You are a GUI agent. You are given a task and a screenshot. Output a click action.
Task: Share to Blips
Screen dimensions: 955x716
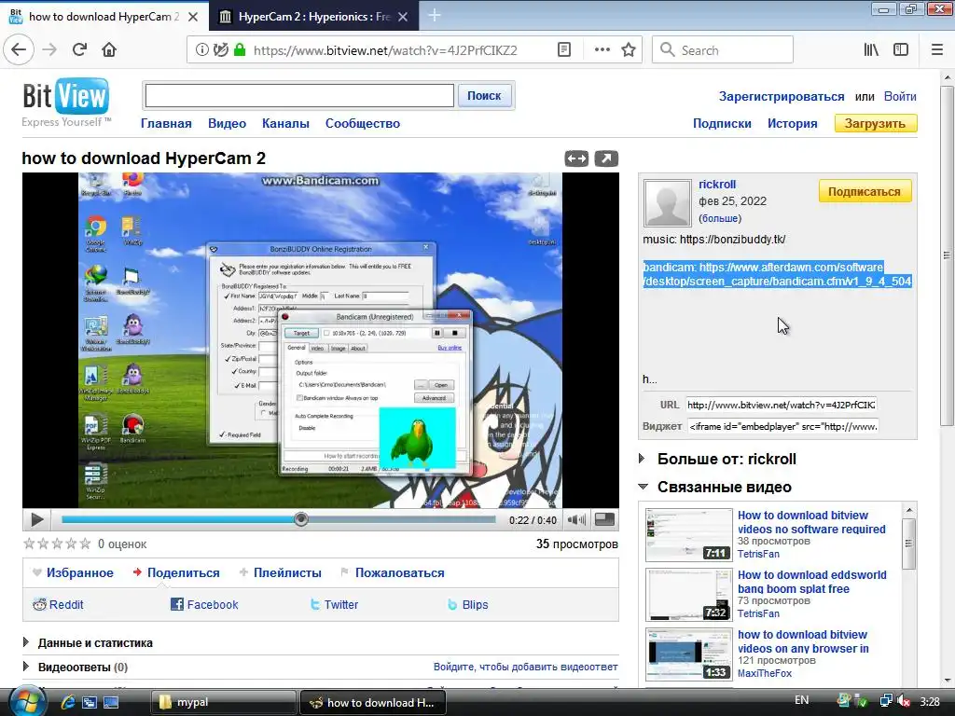(468, 604)
